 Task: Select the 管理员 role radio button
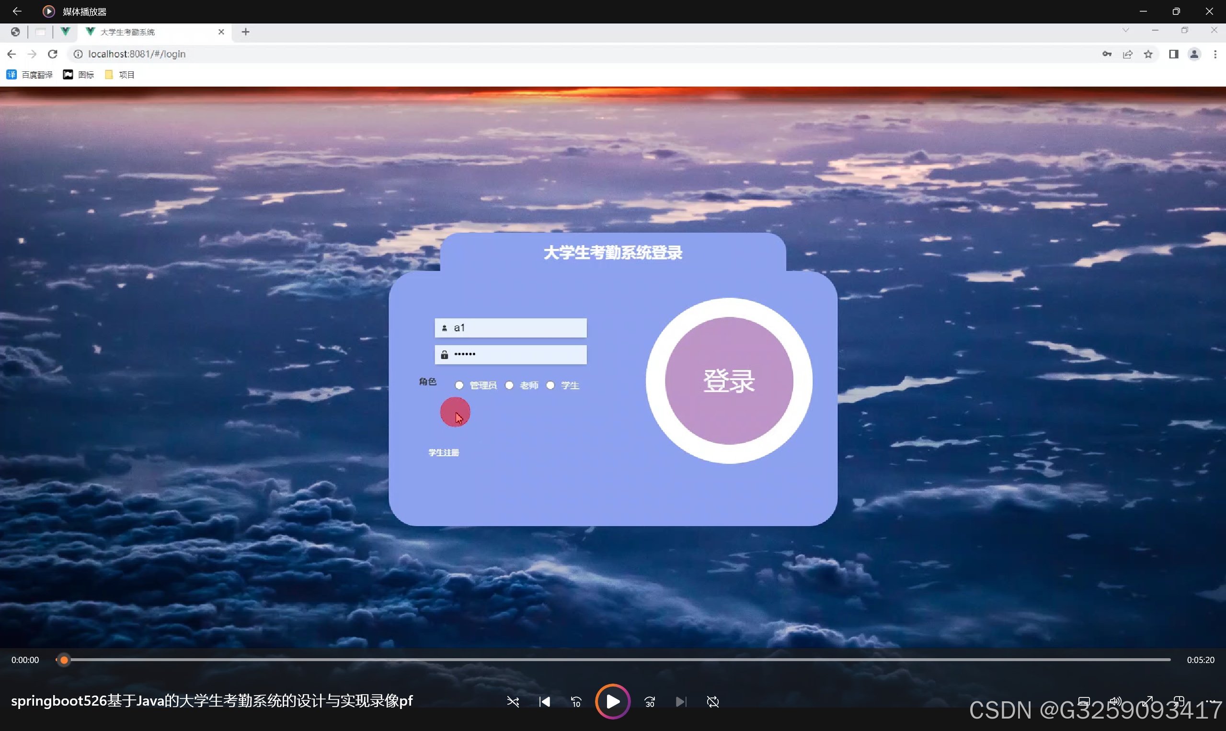[x=459, y=385]
